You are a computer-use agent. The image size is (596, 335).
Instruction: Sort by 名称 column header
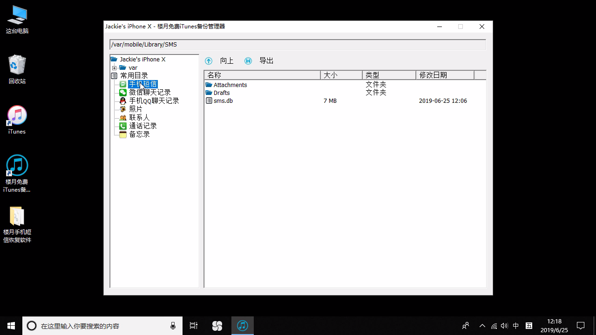click(262, 75)
